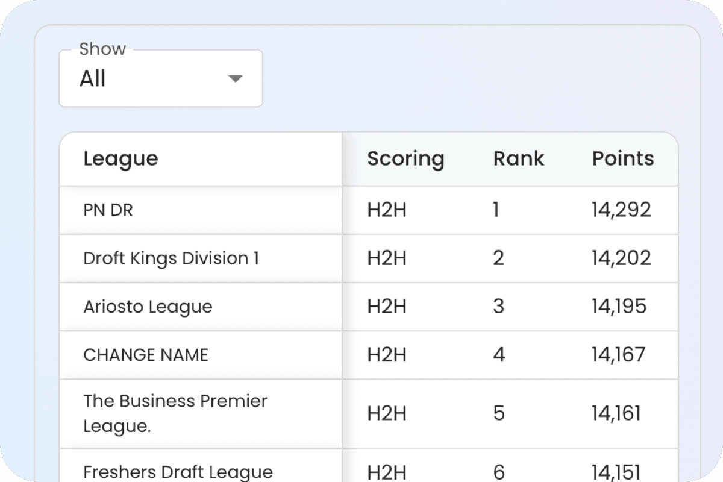
Task: Click the 14,161 points value
Action: pyautogui.click(x=621, y=414)
